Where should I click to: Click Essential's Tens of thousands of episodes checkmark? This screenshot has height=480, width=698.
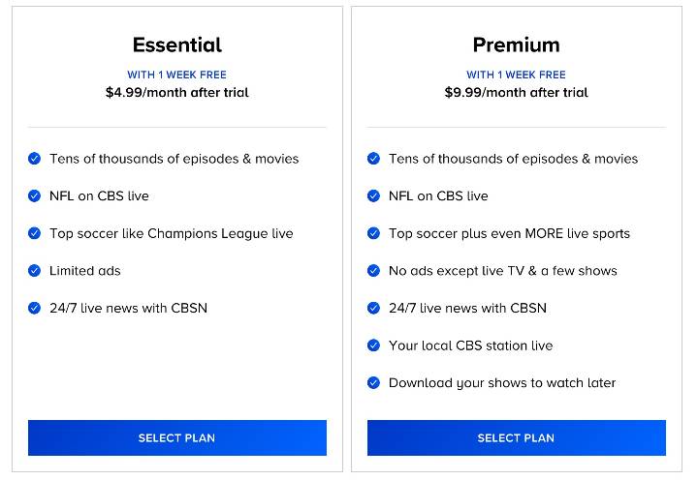pos(34,159)
